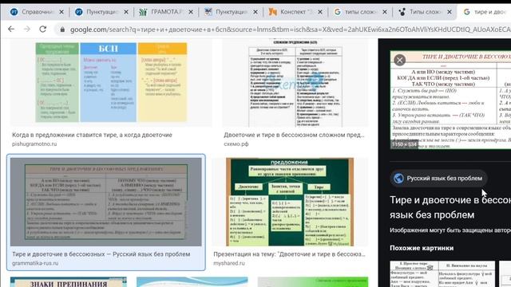
Task: Click the grammatika-rus.ru source link
Action: point(35,263)
